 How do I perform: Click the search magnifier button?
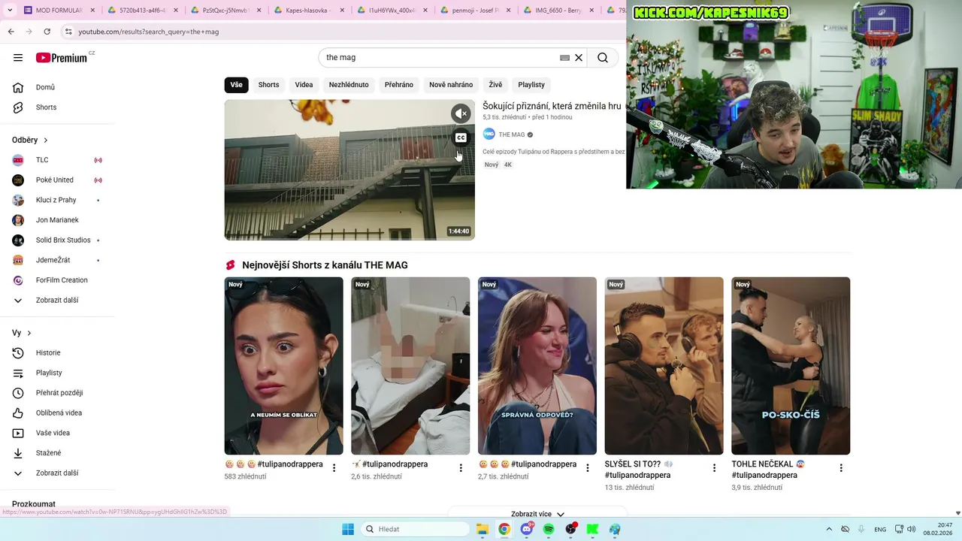click(x=603, y=58)
